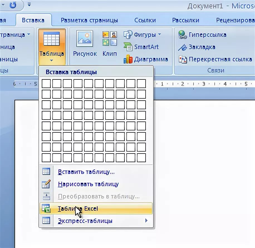The width and height of the screenshot is (255, 248).
Task: Click the Закладка label text
Action: (202, 47)
